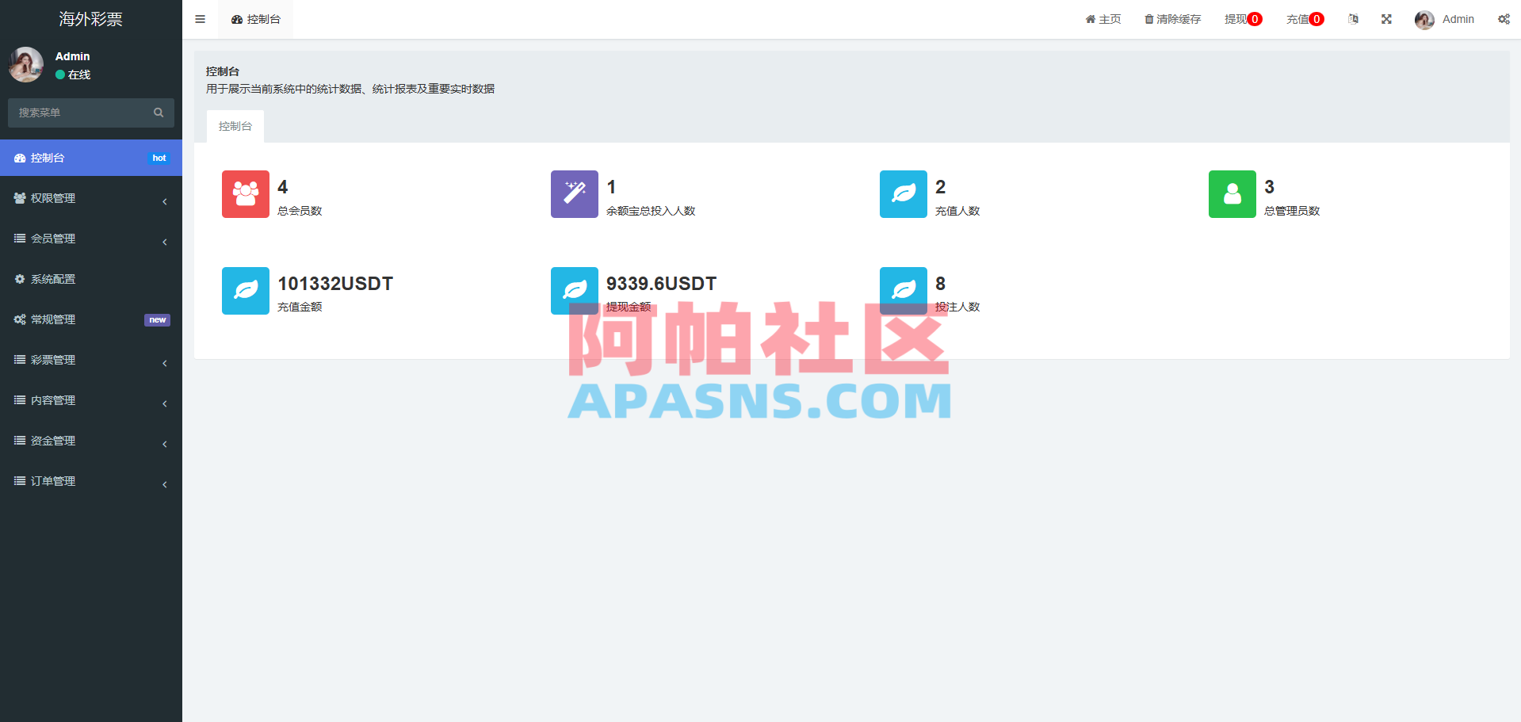
Task: Click the 充值 notification badge
Action: (1317, 18)
